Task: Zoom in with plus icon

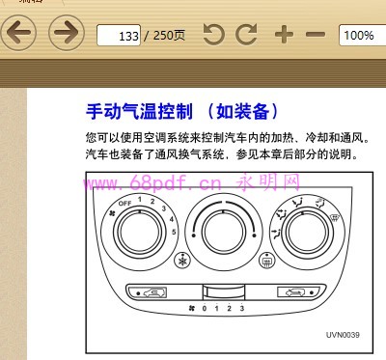Action: (x=284, y=34)
